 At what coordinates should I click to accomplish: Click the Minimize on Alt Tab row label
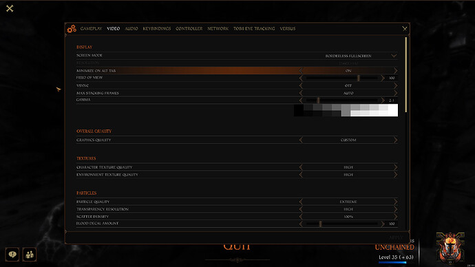96,70
